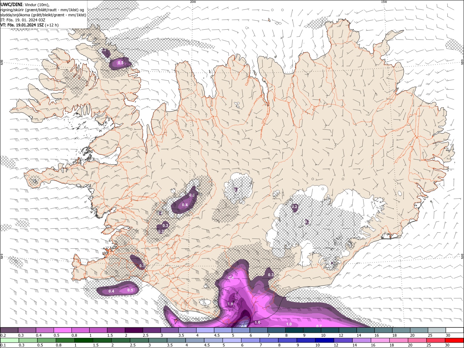Click the white swatch after 30, upper legend
Screen dimensions: 464x348
tap(455, 330)
